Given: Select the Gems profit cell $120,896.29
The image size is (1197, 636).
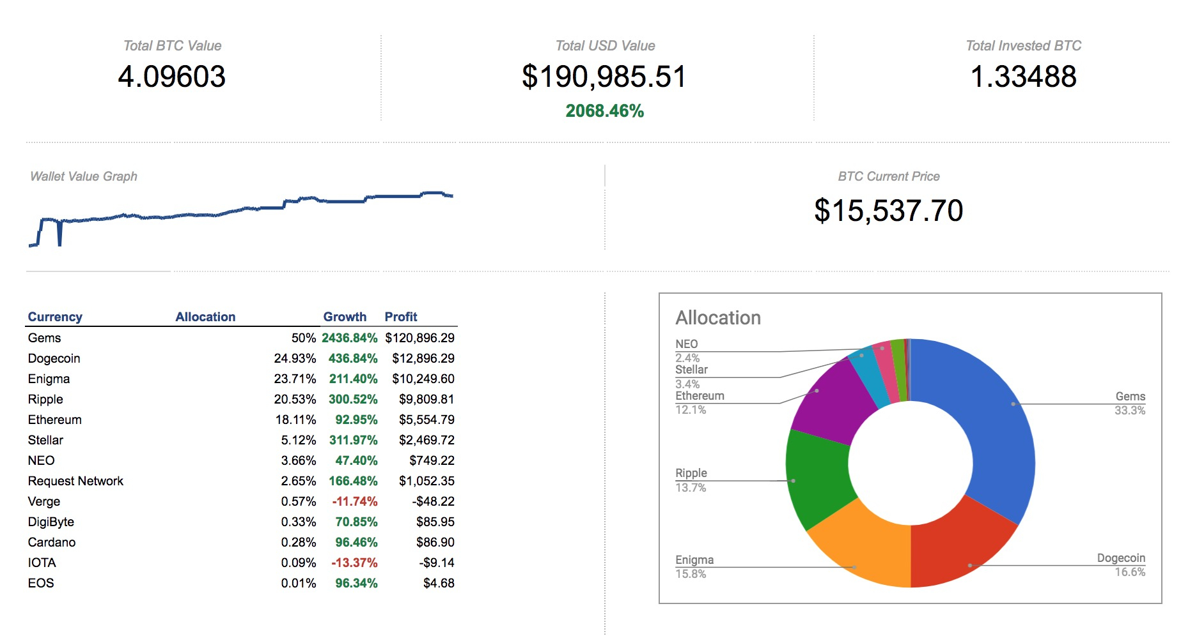Looking at the screenshot, I should tap(419, 338).
